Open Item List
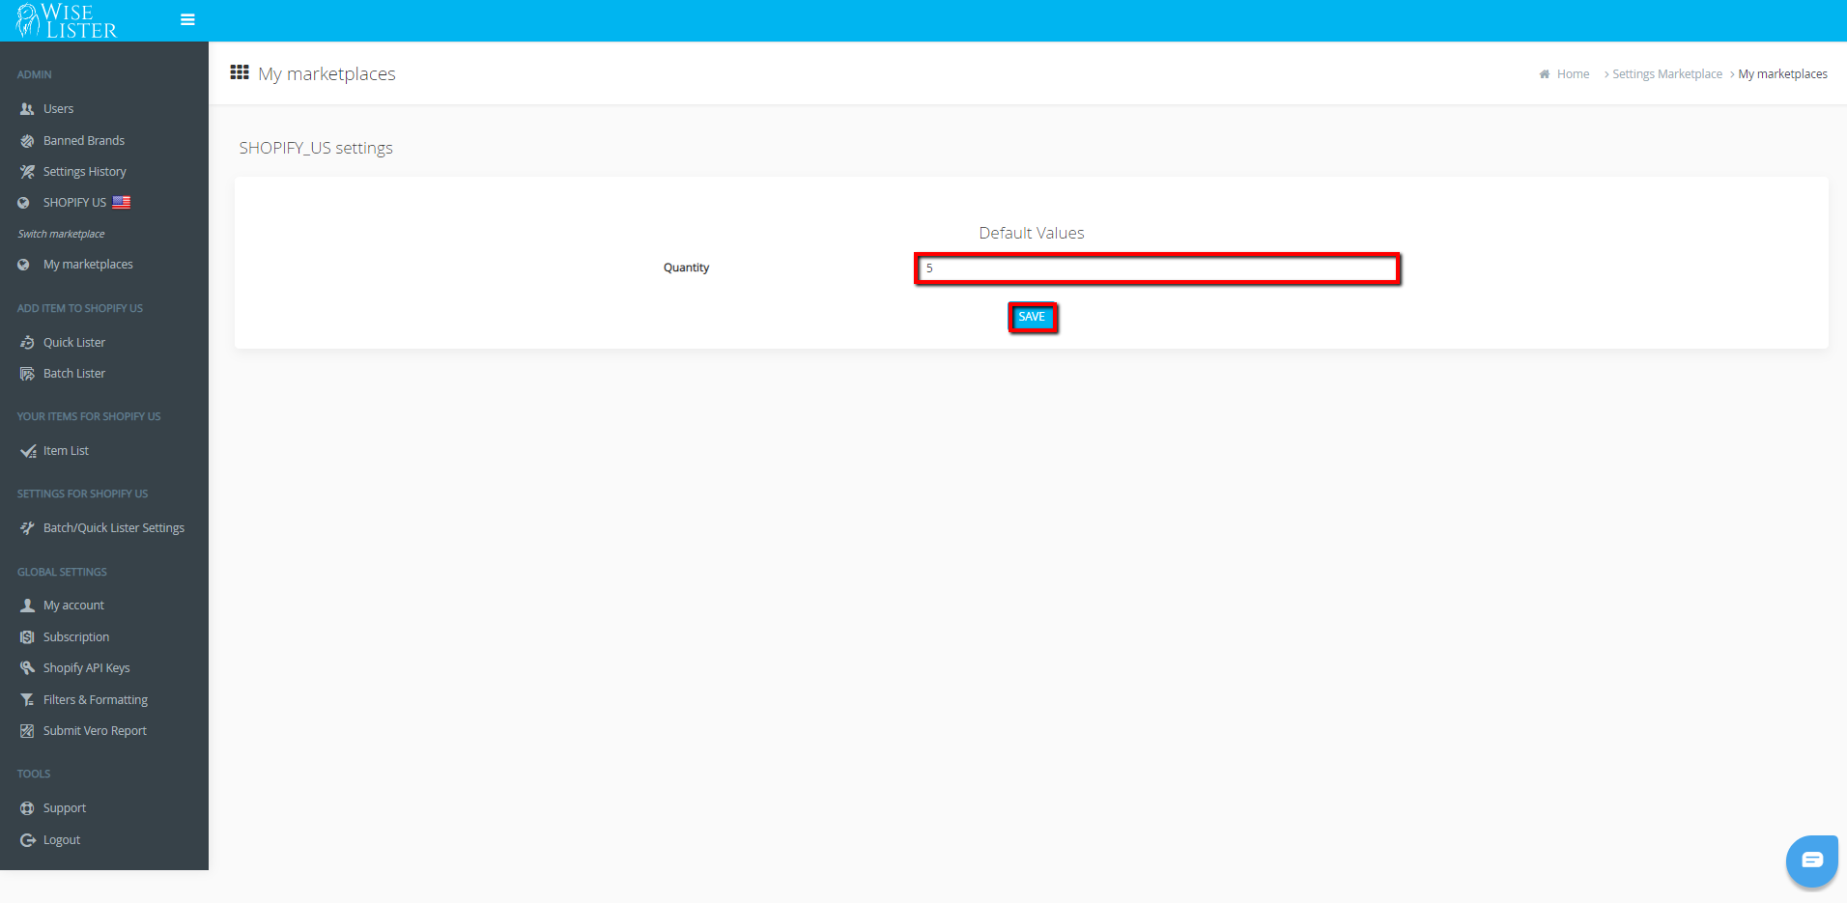The width and height of the screenshot is (1847, 903). pos(66,451)
